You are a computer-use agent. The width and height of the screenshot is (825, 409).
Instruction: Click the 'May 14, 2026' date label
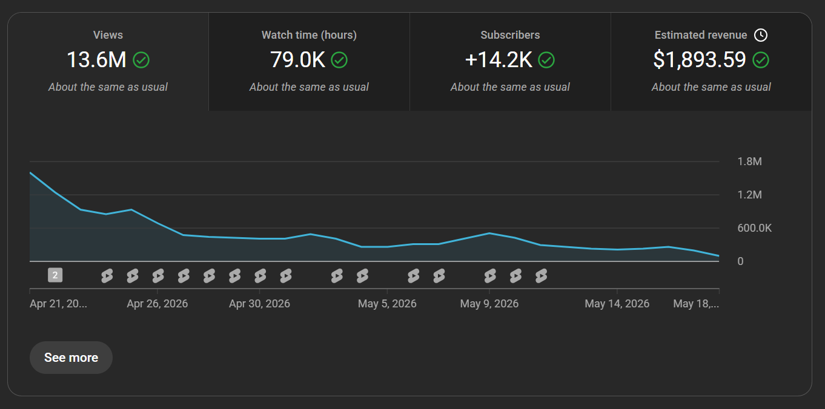click(x=617, y=304)
